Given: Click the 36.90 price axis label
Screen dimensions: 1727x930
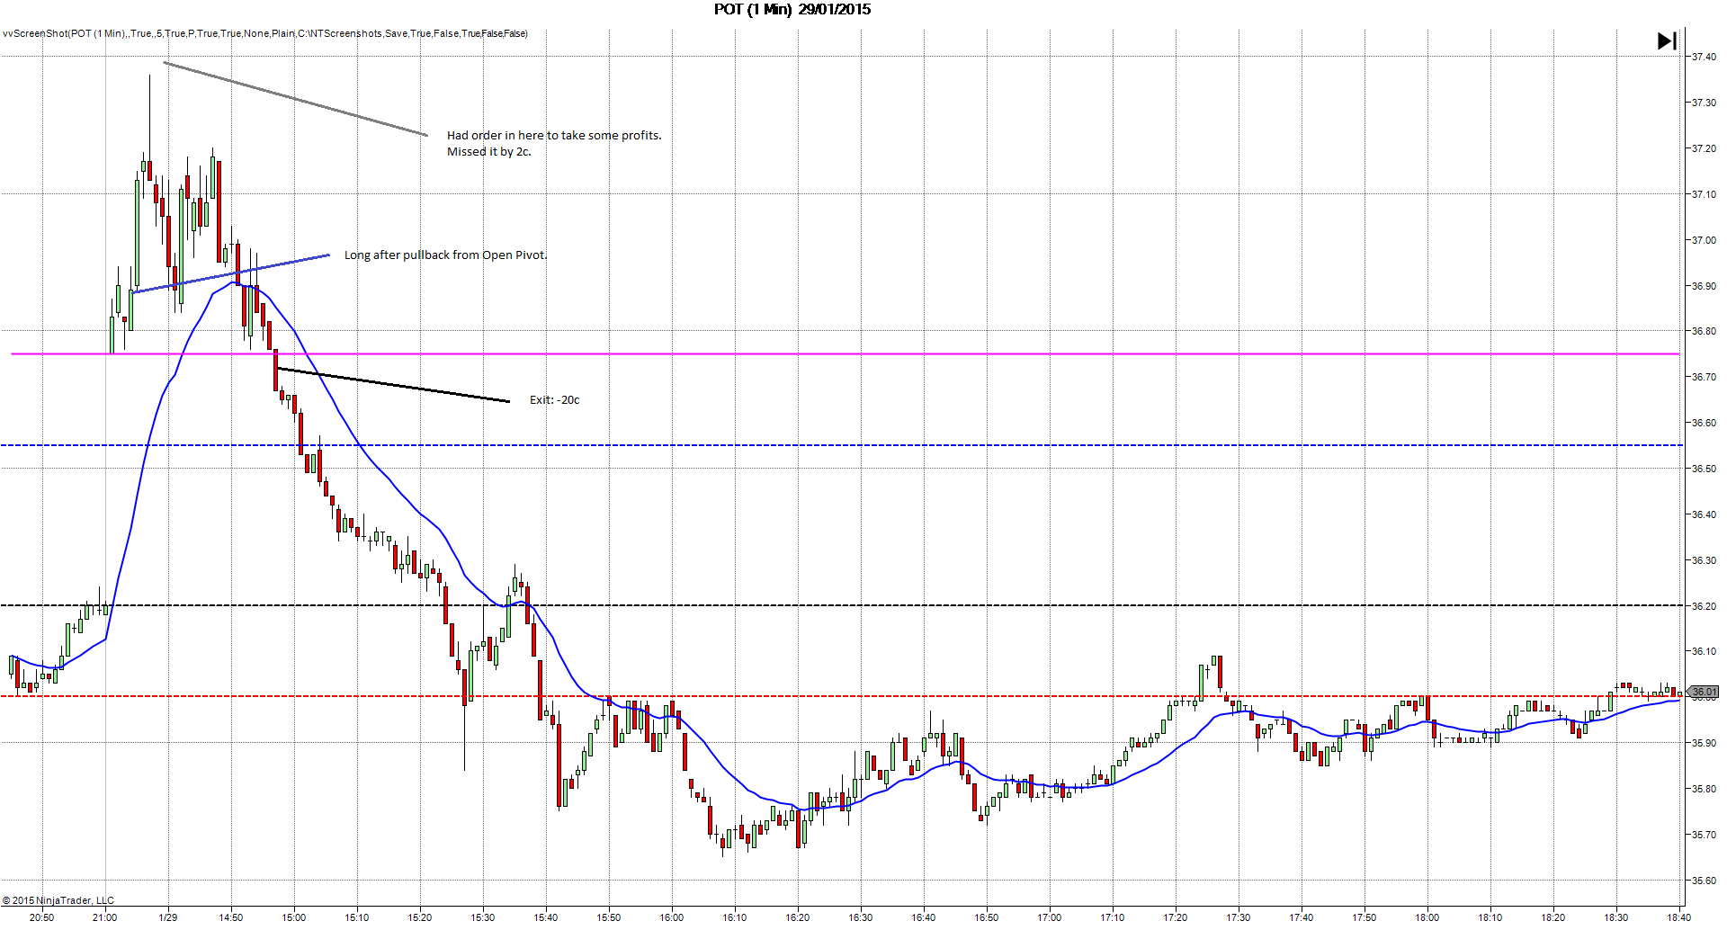Looking at the screenshot, I should click(1704, 287).
